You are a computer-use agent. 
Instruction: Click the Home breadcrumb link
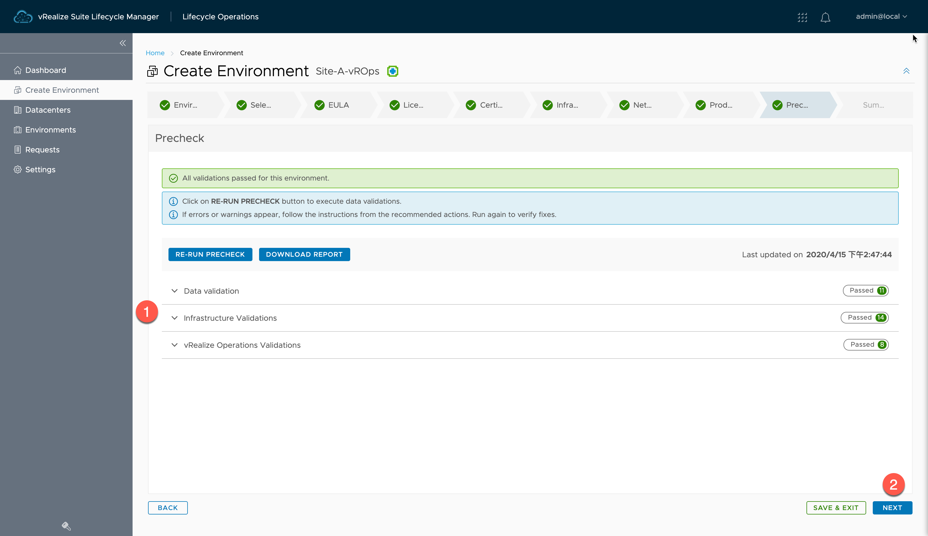click(155, 53)
